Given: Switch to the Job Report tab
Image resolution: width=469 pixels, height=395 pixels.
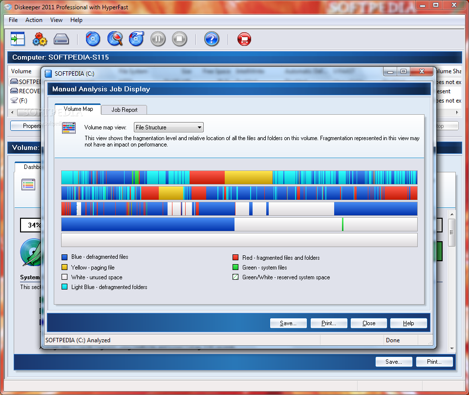Looking at the screenshot, I should (124, 110).
